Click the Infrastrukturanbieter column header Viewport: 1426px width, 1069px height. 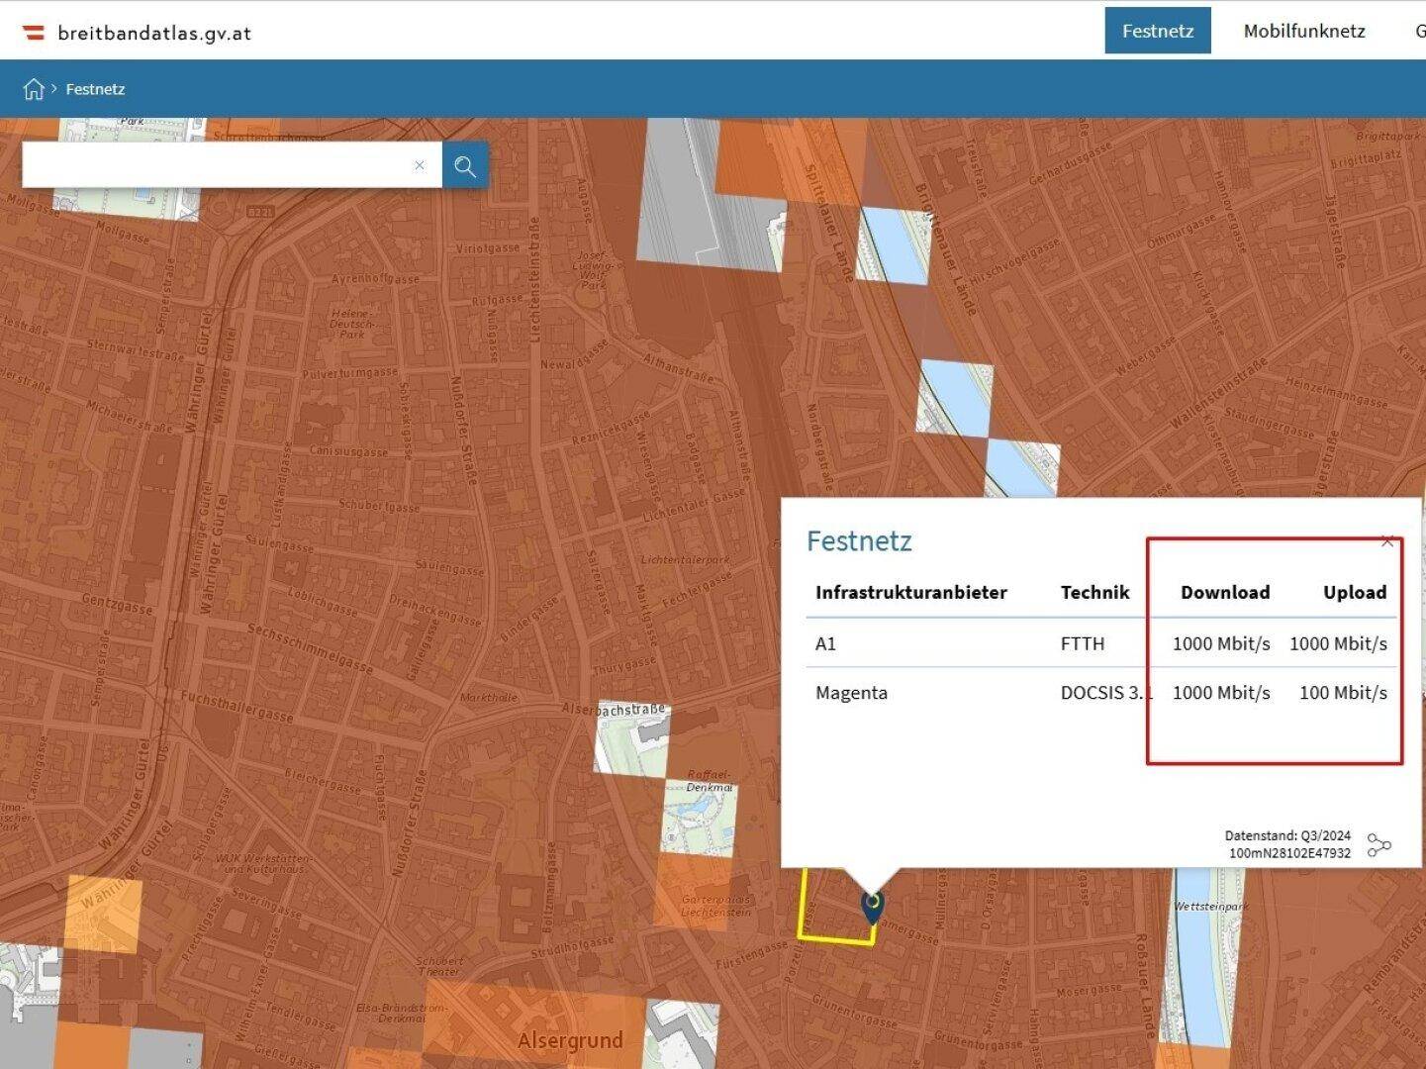(x=911, y=592)
